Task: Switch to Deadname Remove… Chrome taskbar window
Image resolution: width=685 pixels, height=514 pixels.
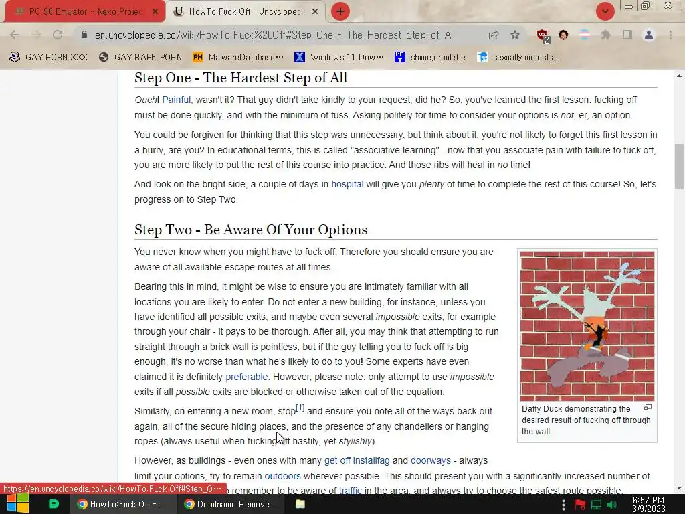Action: click(231, 505)
